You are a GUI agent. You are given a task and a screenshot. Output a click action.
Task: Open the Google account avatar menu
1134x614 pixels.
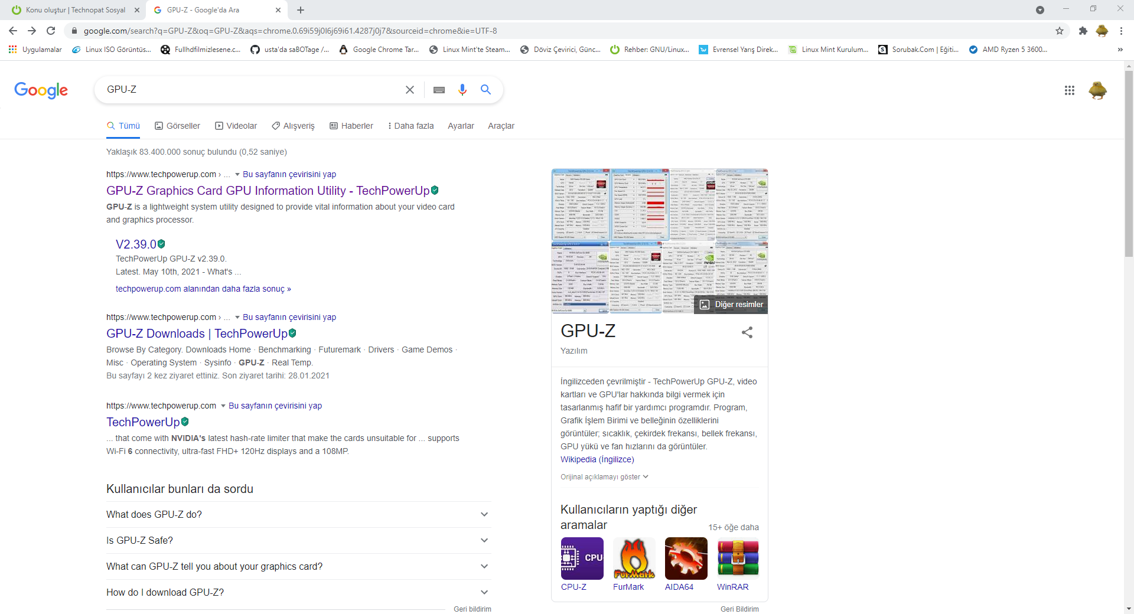click(1098, 90)
